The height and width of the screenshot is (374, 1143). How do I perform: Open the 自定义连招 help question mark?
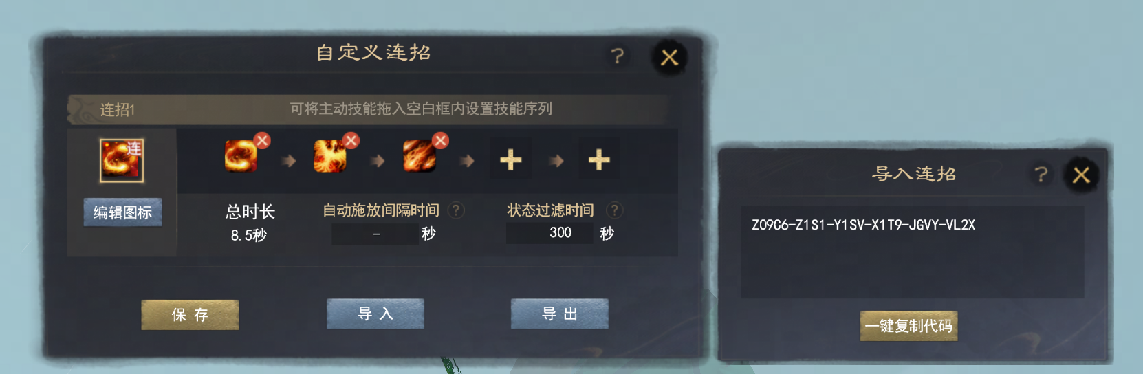[618, 56]
